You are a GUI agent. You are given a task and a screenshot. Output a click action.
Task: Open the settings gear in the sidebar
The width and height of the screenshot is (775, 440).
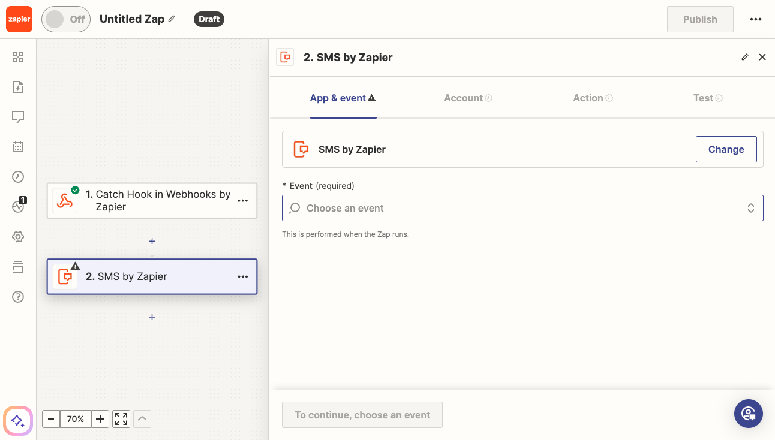click(18, 237)
